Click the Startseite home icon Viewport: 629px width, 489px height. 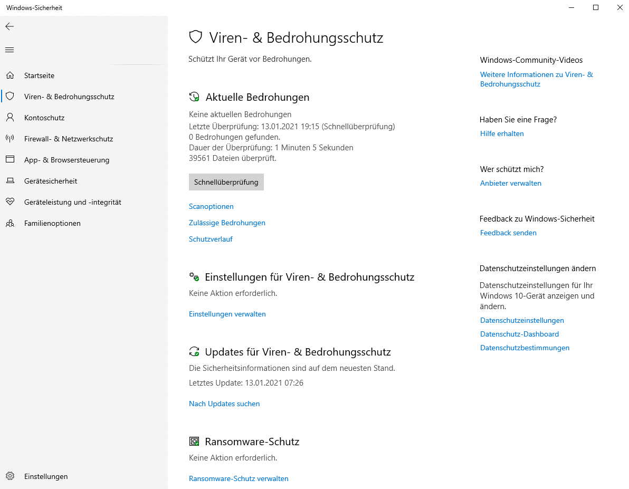(10, 75)
